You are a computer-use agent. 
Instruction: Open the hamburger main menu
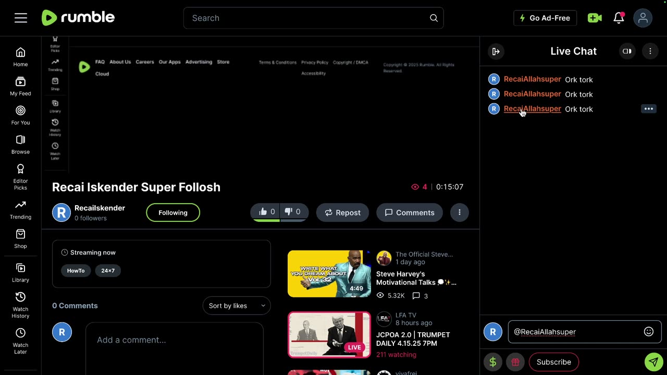(21, 18)
